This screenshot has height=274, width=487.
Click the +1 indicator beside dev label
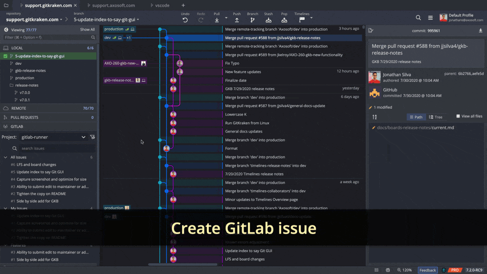[x=128, y=38]
